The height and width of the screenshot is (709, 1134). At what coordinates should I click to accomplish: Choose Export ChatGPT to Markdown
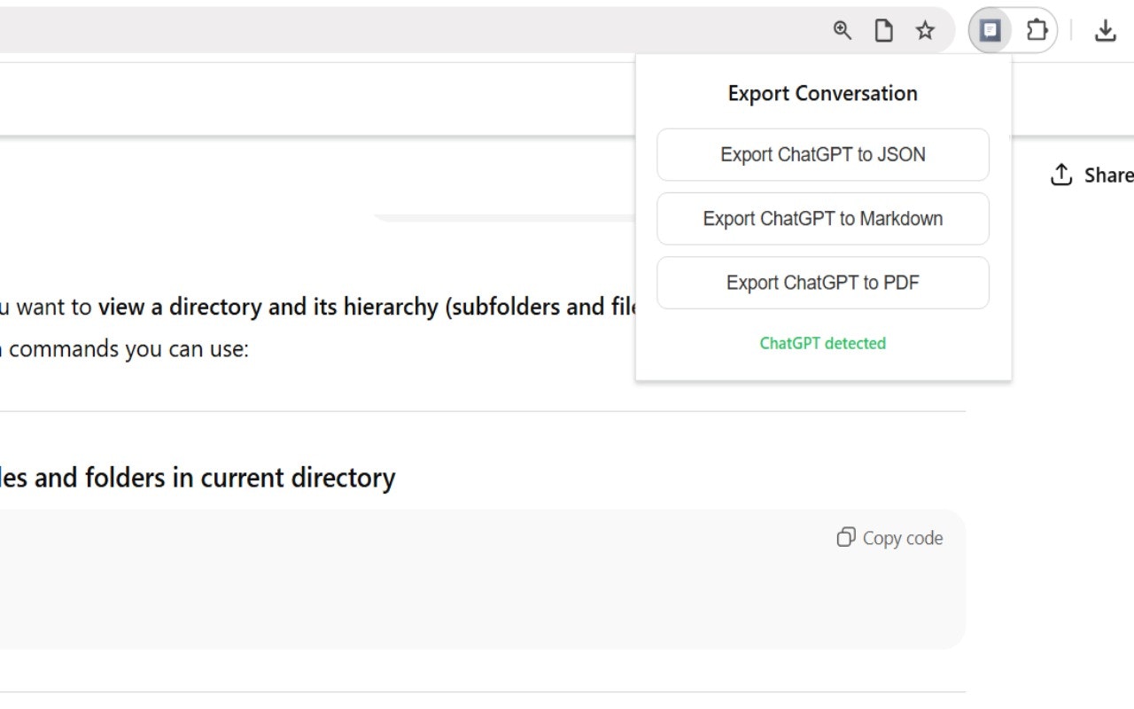[822, 219]
